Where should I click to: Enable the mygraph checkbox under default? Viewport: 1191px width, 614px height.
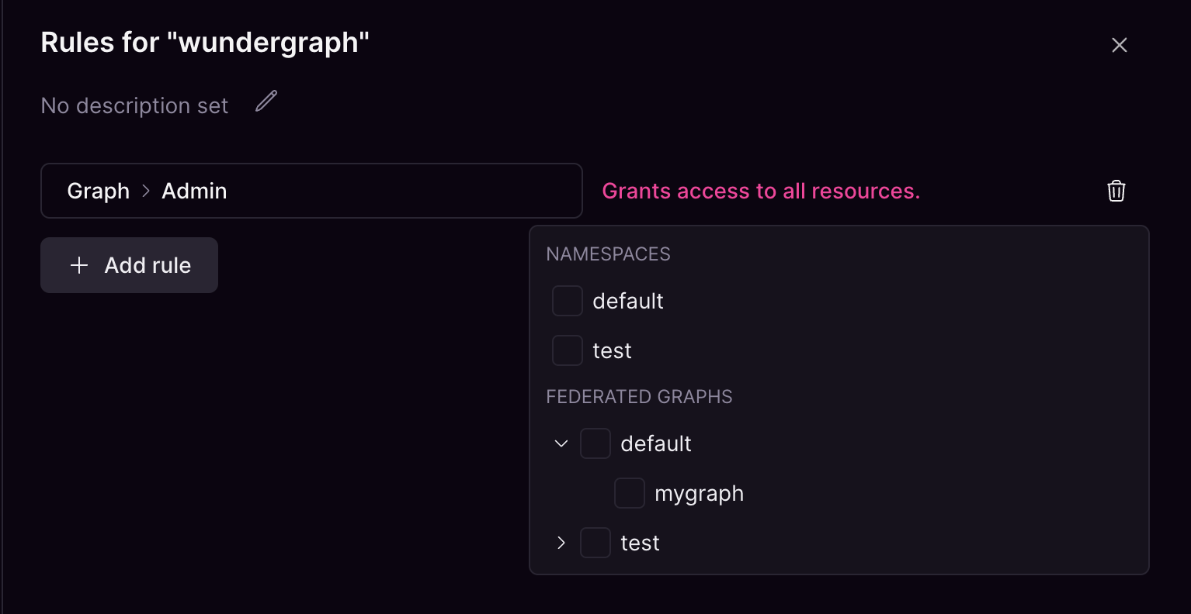tap(629, 492)
